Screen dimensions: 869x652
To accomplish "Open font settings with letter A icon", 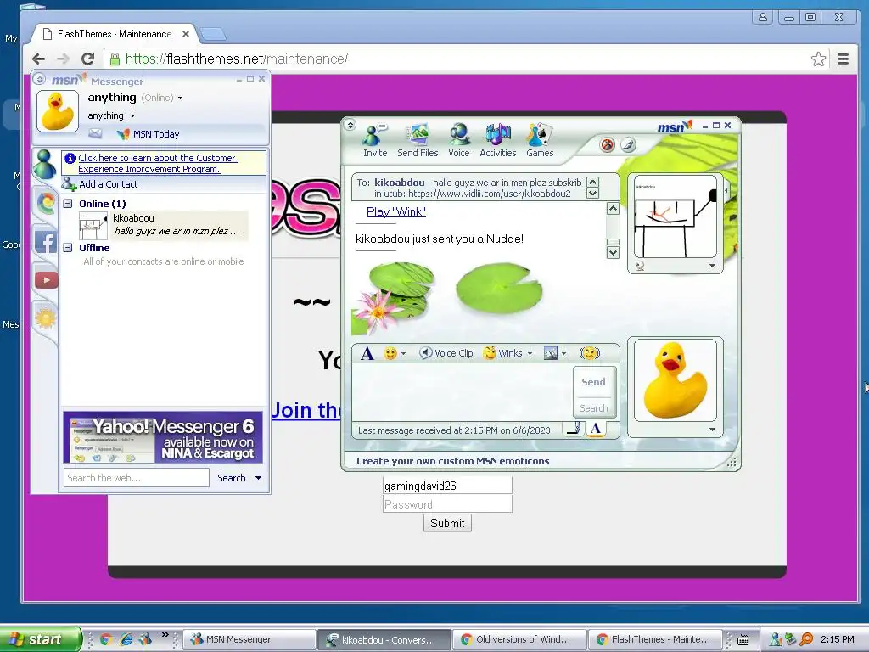I will point(367,353).
